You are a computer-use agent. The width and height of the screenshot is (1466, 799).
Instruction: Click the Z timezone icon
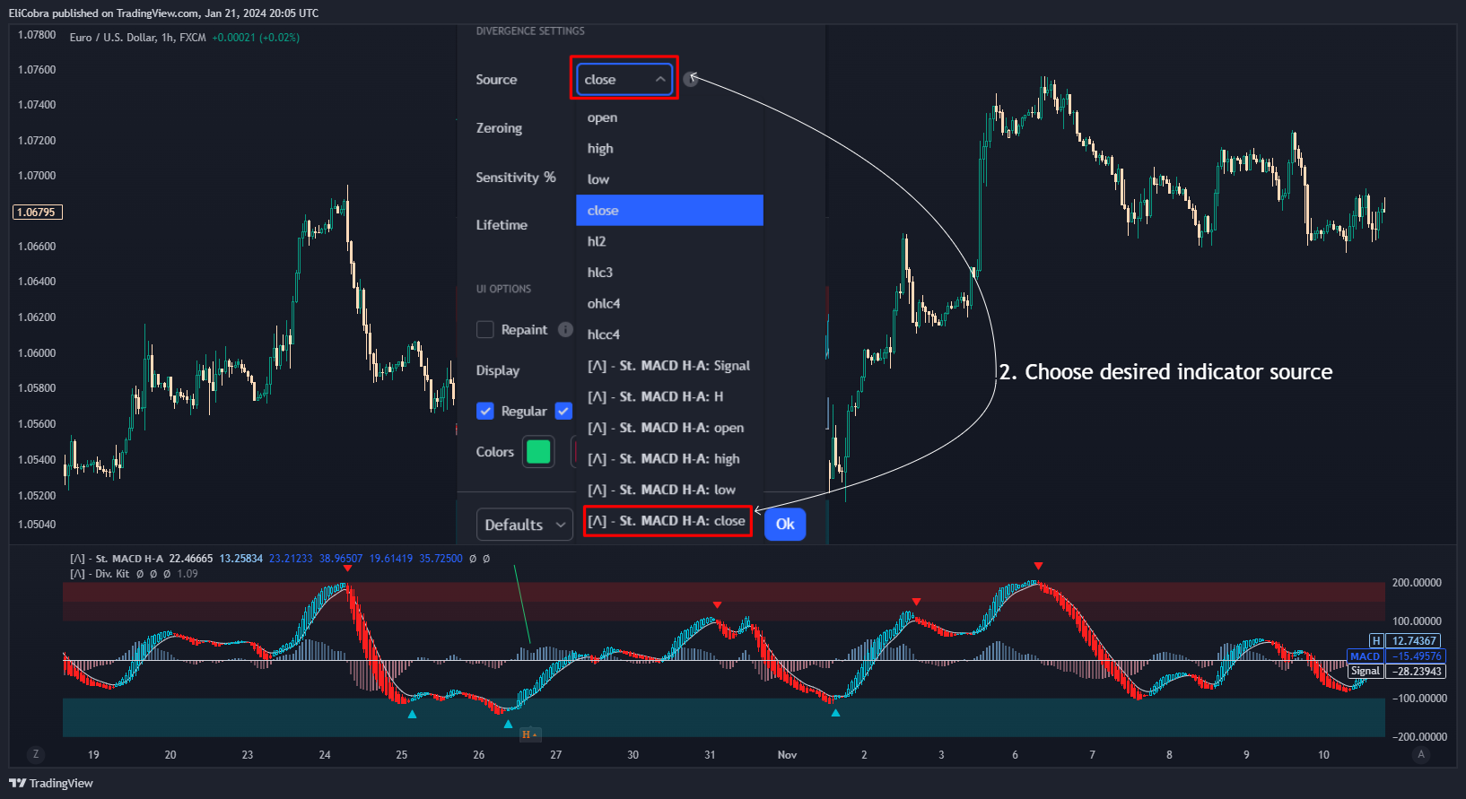click(x=36, y=754)
